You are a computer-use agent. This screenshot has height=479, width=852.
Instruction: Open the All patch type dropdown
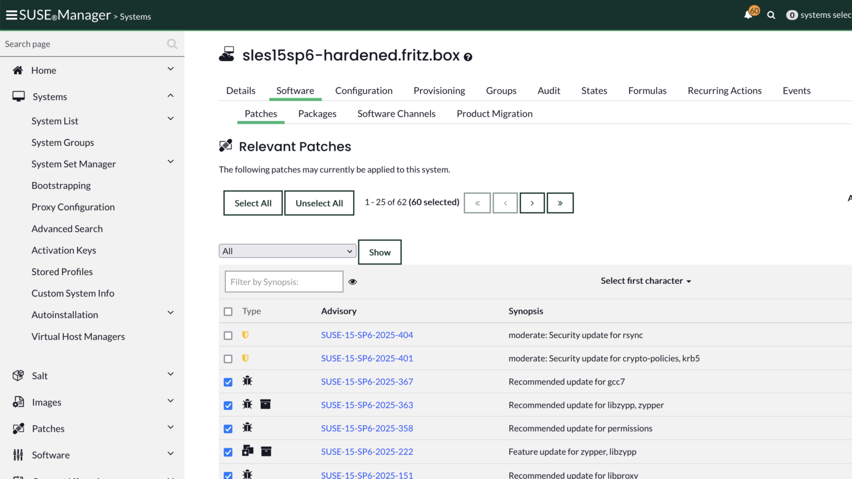pyautogui.click(x=287, y=251)
